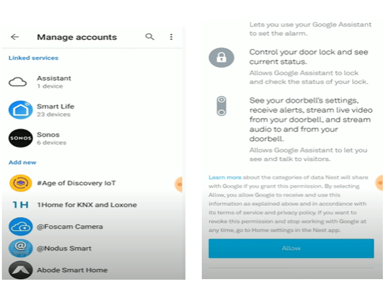This screenshot has width=386, height=281.
Task: Click the Allow button
Action: pyautogui.click(x=291, y=248)
